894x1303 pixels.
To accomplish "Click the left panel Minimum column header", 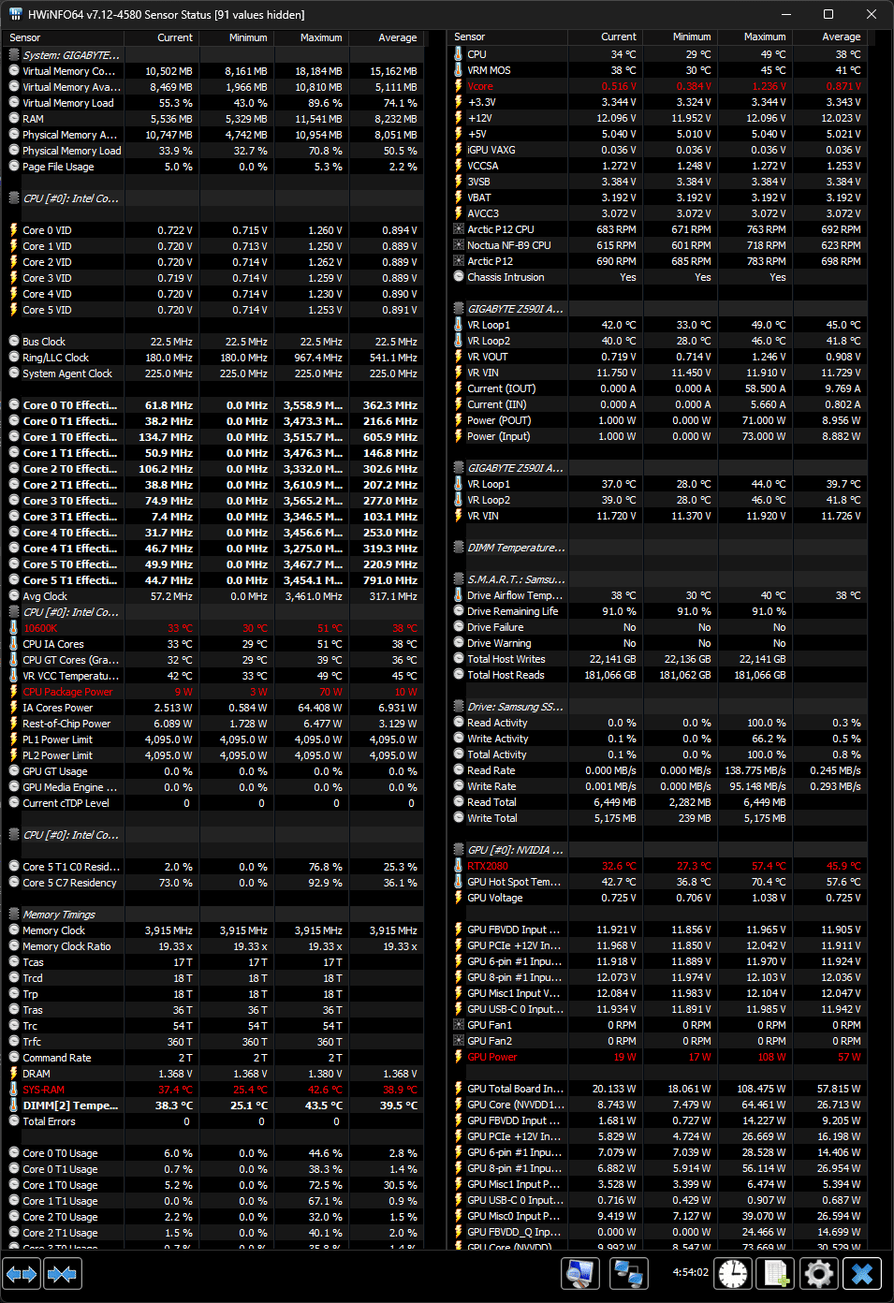I will [x=235, y=37].
